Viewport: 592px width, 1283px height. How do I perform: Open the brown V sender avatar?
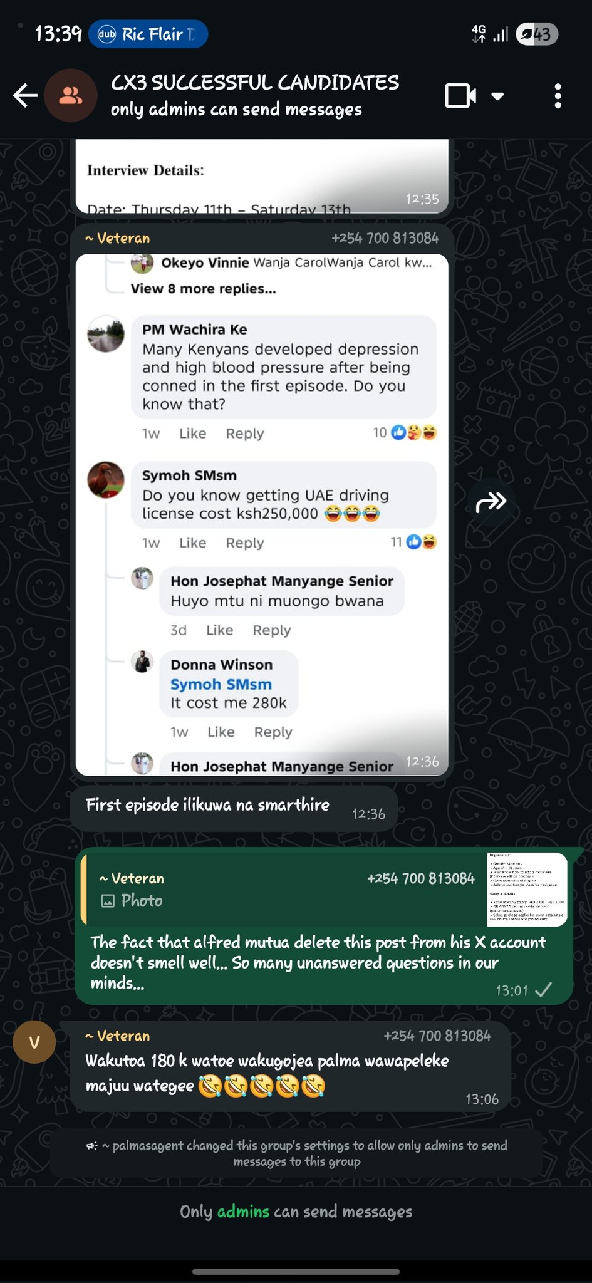click(34, 1042)
